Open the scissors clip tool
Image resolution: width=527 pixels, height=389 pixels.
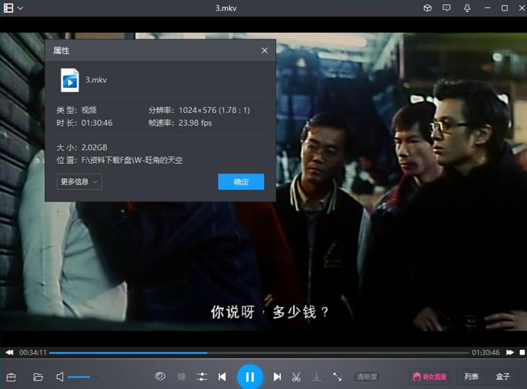297,377
